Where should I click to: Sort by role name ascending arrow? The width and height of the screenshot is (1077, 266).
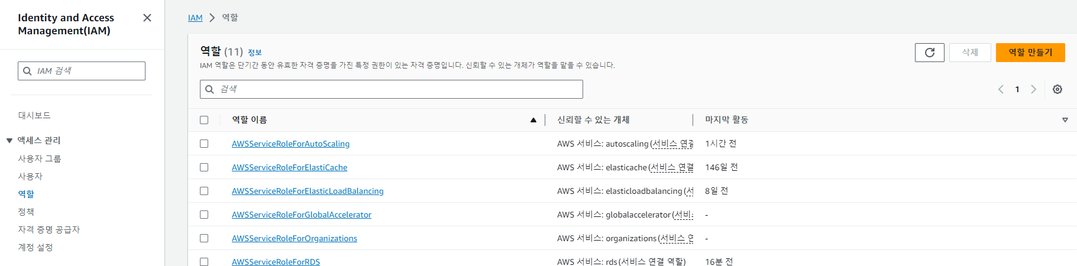[533, 120]
